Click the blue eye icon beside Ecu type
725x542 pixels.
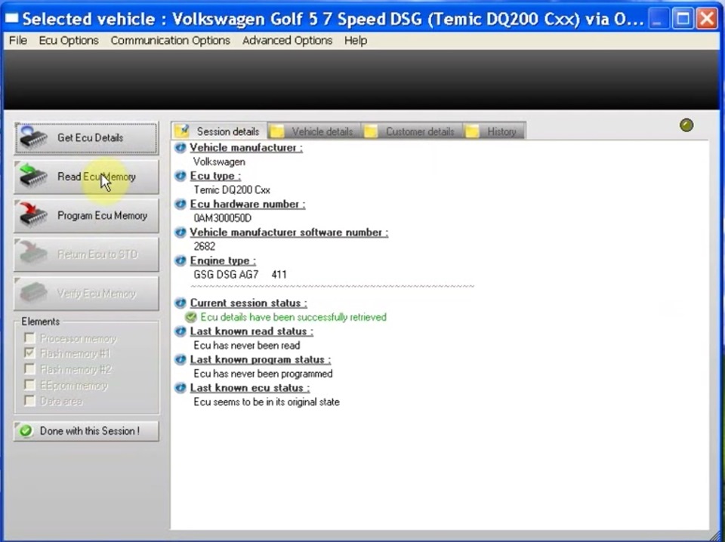[x=180, y=176]
